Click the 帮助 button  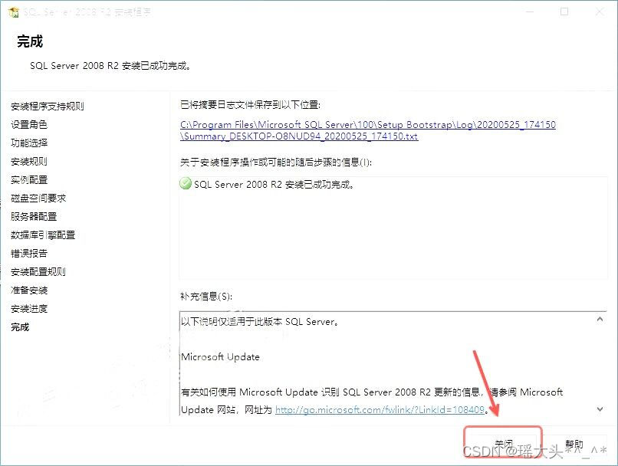pos(574,444)
